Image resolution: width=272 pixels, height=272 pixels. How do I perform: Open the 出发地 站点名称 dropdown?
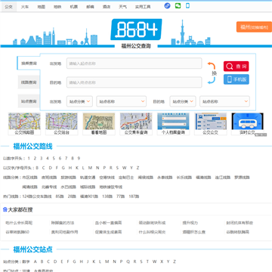click(x=122, y=101)
